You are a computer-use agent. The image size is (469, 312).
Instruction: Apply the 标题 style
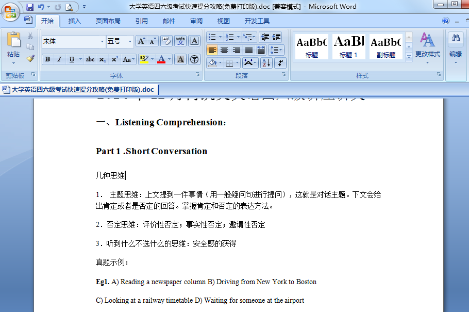tap(312, 46)
